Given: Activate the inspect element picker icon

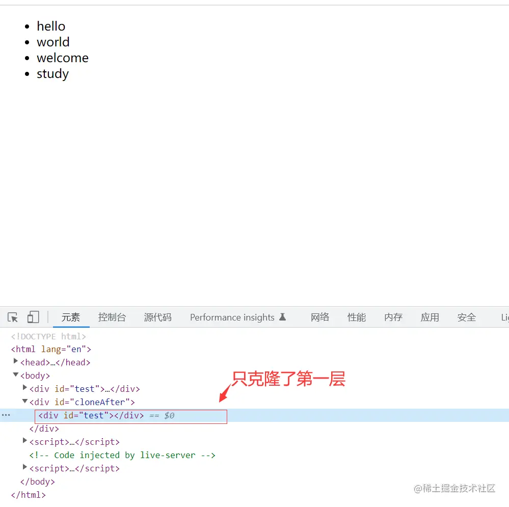Looking at the screenshot, I should click(x=13, y=317).
